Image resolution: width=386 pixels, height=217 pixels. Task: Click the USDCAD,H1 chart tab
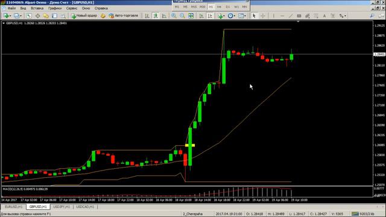click(85, 207)
